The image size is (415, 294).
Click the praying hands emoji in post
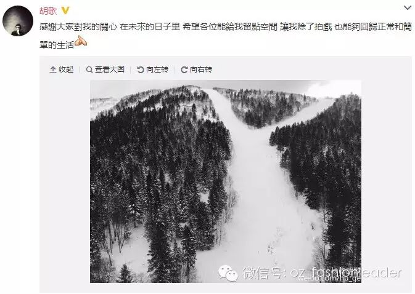pos(81,41)
